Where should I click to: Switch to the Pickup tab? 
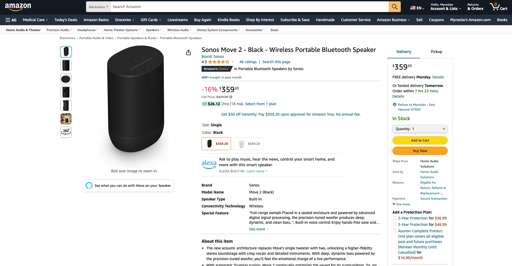tap(436, 52)
